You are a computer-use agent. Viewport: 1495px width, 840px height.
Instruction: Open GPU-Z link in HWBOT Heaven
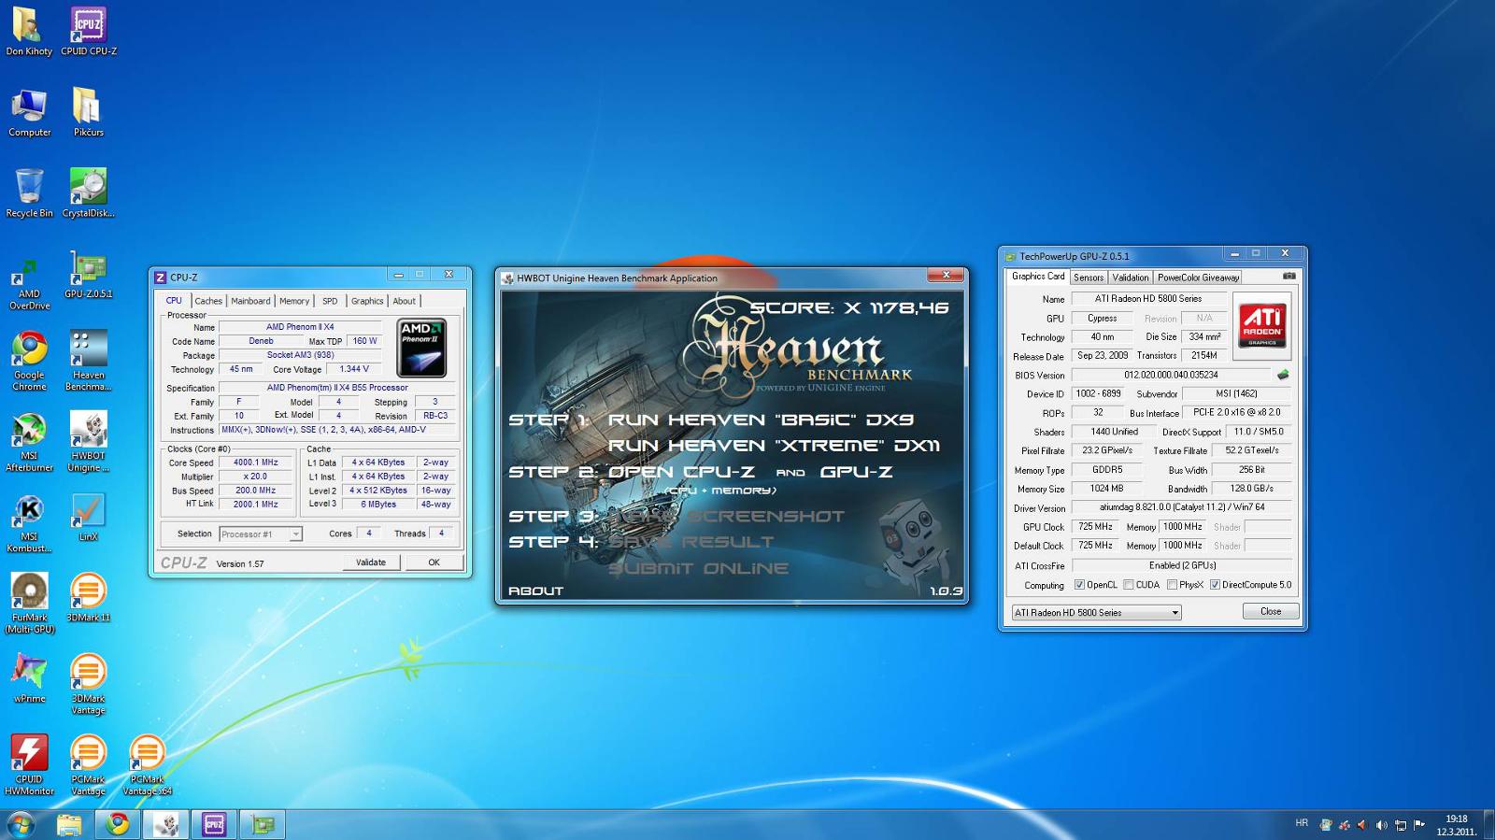click(x=856, y=472)
